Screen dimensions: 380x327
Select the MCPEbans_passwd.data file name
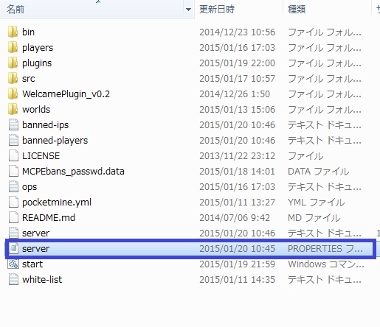(x=73, y=172)
